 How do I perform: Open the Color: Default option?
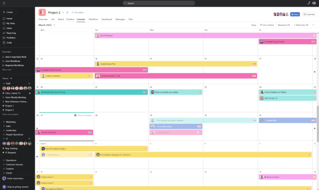pos(266,25)
